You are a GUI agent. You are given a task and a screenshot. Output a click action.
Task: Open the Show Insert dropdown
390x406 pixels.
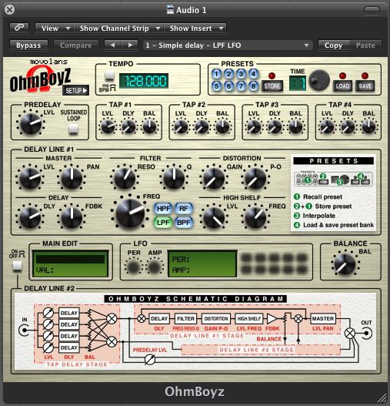pyautogui.click(x=195, y=28)
